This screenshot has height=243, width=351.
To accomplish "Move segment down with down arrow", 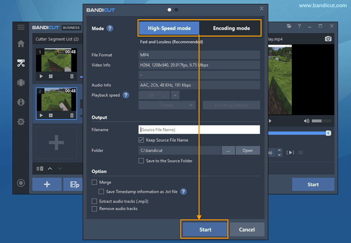I will click(60, 168).
